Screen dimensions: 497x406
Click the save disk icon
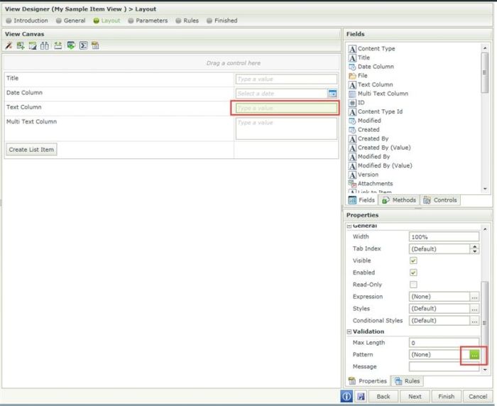pos(361,396)
